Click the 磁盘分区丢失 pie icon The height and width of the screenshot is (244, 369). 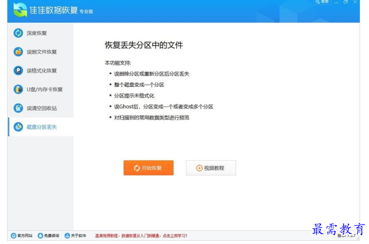pos(18,127)
